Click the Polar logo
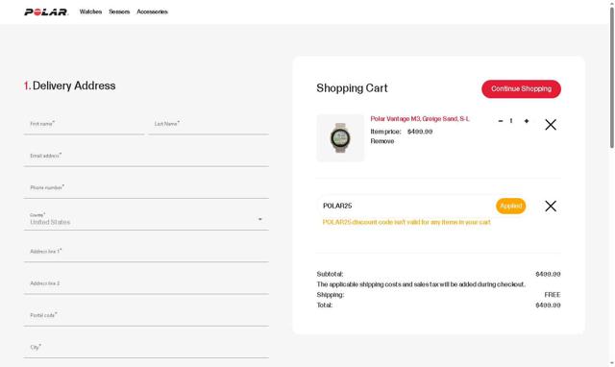Screen dimensions: 615x367 pos(46,12)
